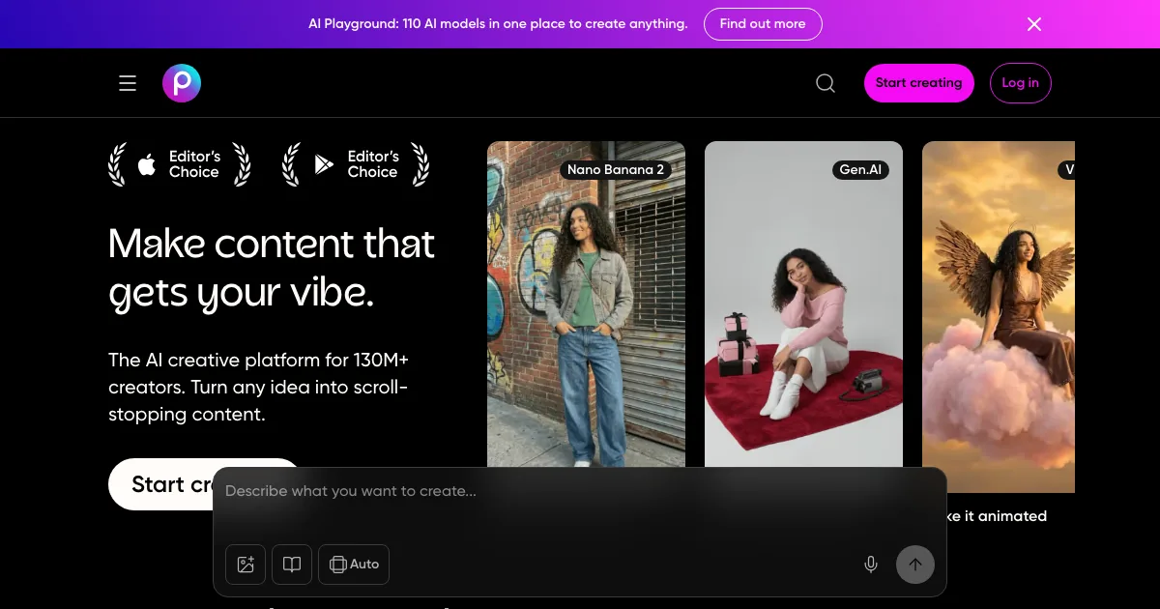The width and height of the screenshot is (1160, 609).
Task: Open the Log in page
Action: pos(1020,83)
